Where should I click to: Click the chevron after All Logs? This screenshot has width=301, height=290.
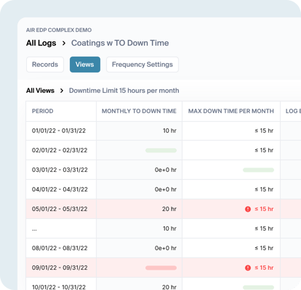(x=64, y=43)
